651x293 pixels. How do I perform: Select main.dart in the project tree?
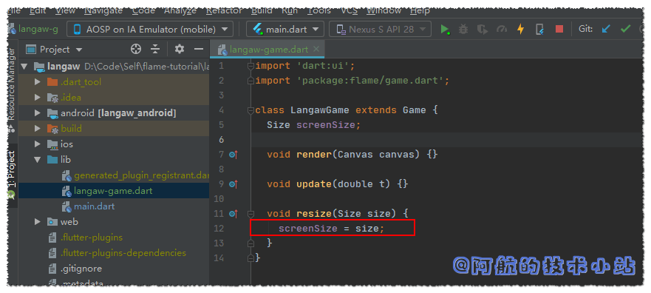click(95, 206)
